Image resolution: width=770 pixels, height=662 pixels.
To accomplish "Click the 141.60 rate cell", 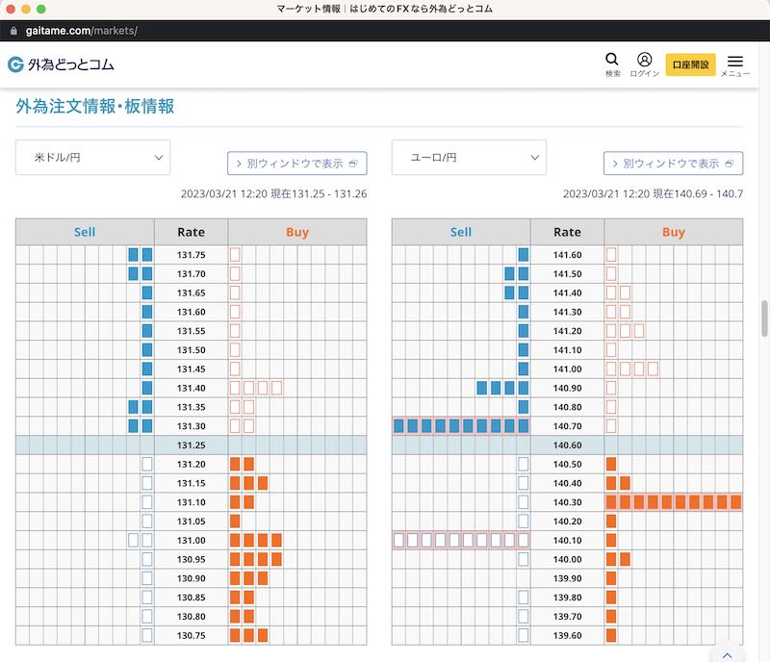I will [567, 255].
